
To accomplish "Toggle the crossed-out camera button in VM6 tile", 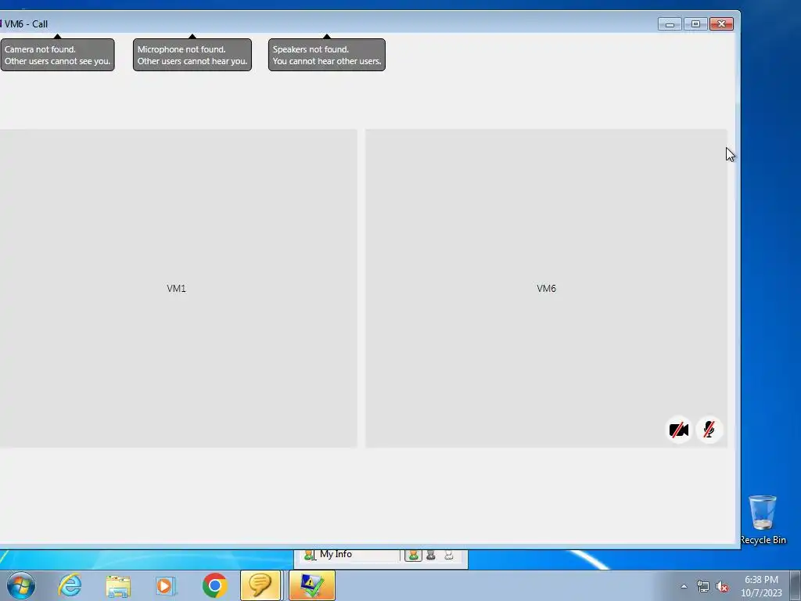I will coord(679,430).
